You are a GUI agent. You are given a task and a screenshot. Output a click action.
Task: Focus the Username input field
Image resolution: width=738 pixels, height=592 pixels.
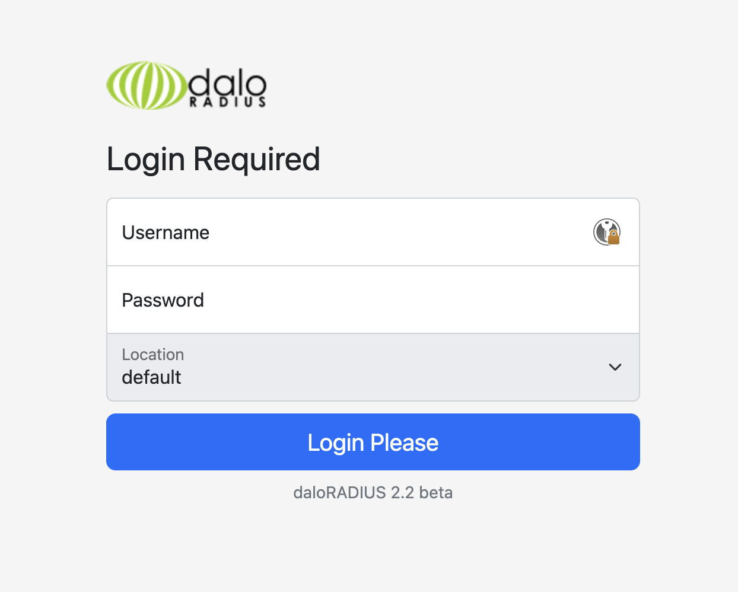(x=373, y=232)
